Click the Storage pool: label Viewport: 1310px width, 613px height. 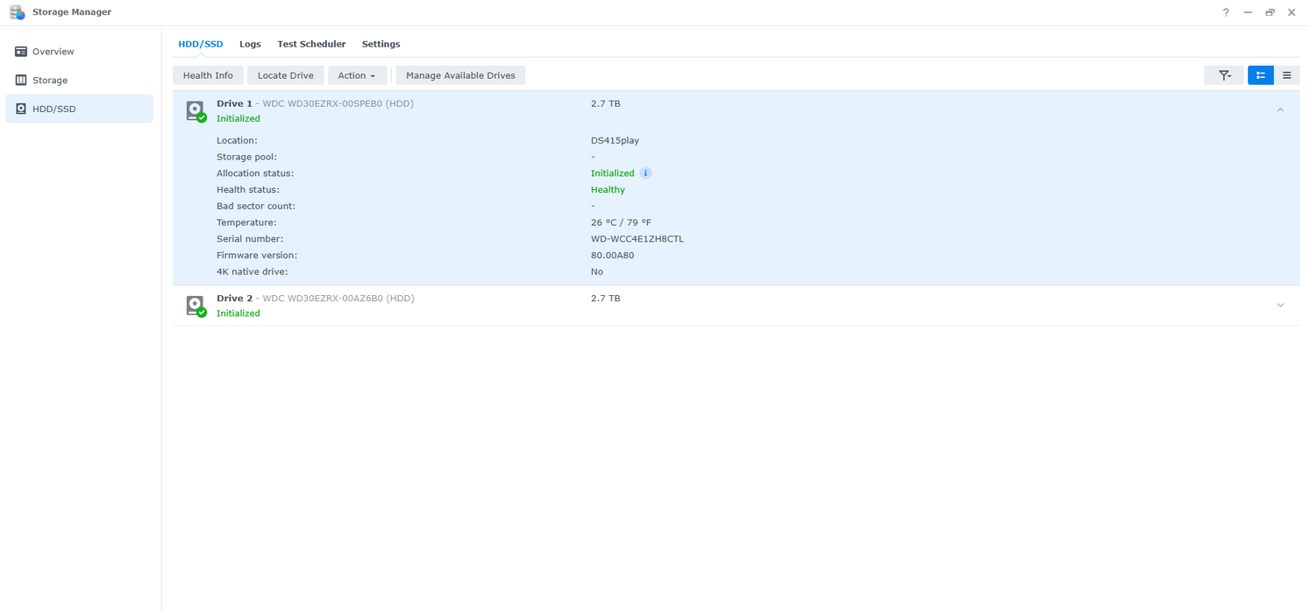(246, 157)
